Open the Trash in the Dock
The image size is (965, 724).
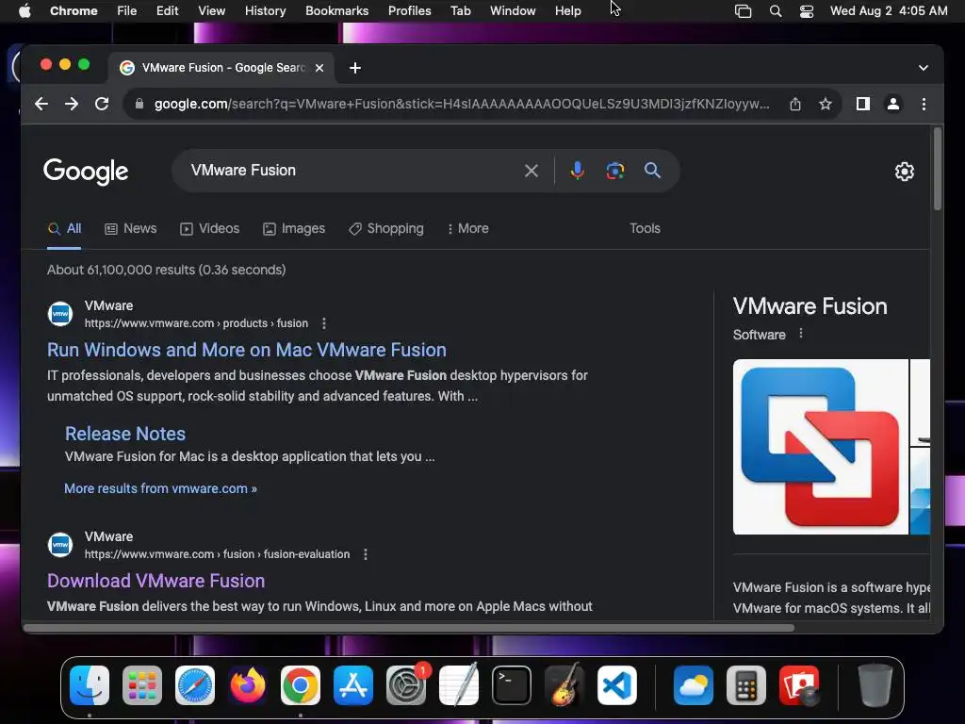point(875,685)
